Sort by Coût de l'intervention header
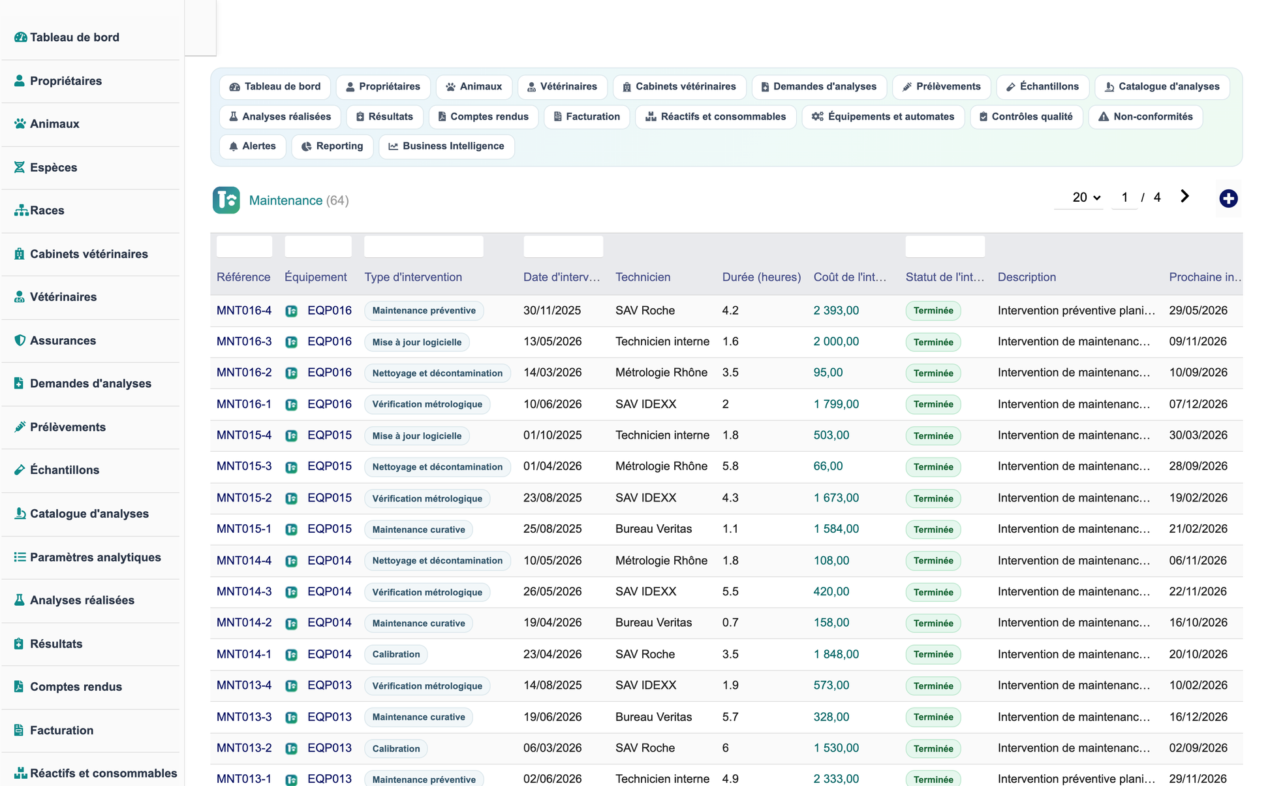Viewport: 1270px width, 786px height. (850, 277)
